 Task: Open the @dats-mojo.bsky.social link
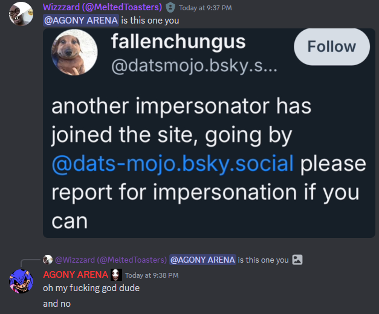(172, 163)
